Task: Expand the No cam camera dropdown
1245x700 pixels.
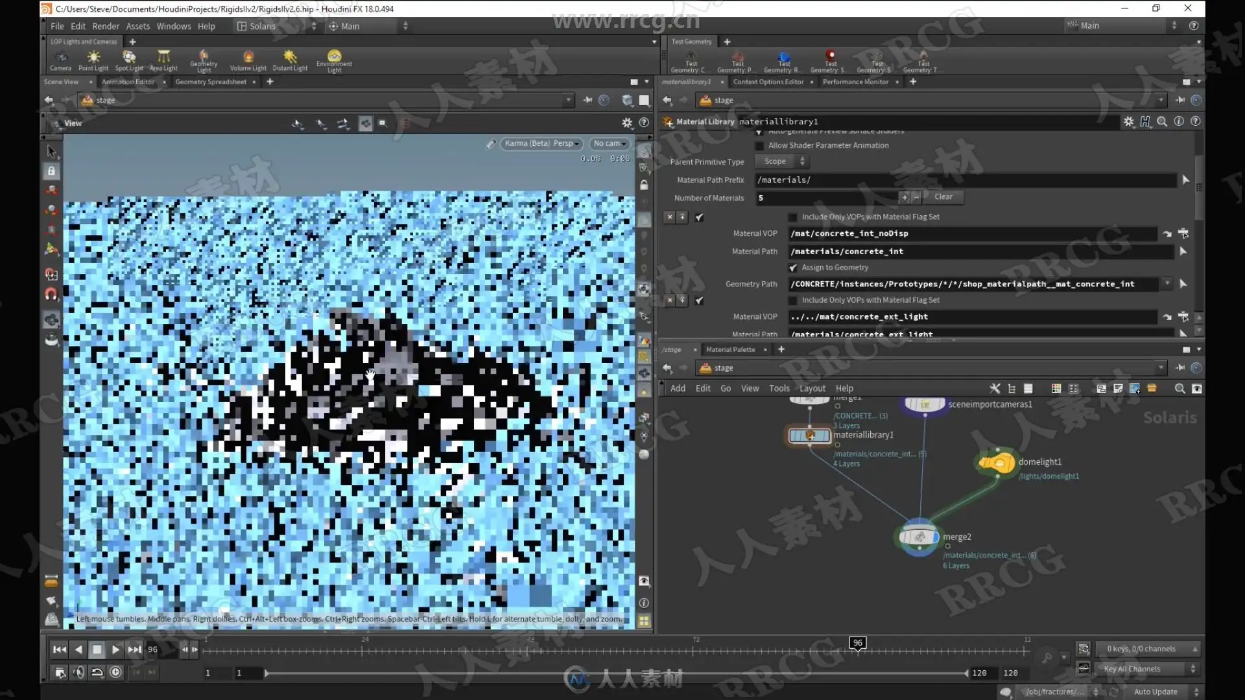Action: (610, 143)
